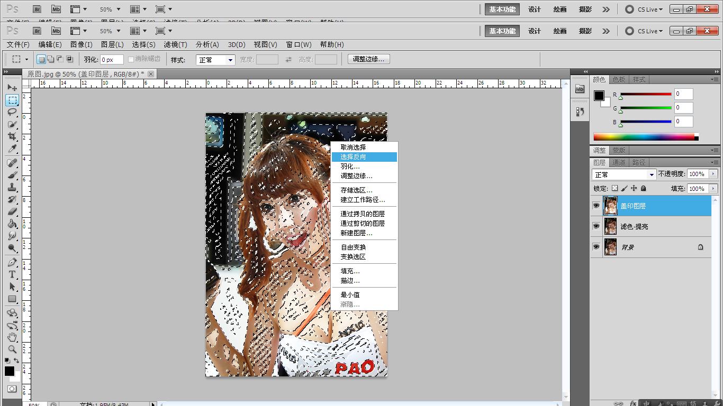
Task: Select the Brush tool
Action: pos(12,175)
